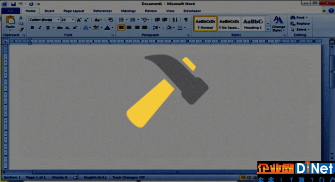Screen dimensions: 335x182
Task: Expand the Styles gallery More arrow
Action: click(268, 29)
